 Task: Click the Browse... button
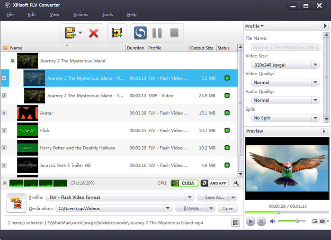point(193,208)
